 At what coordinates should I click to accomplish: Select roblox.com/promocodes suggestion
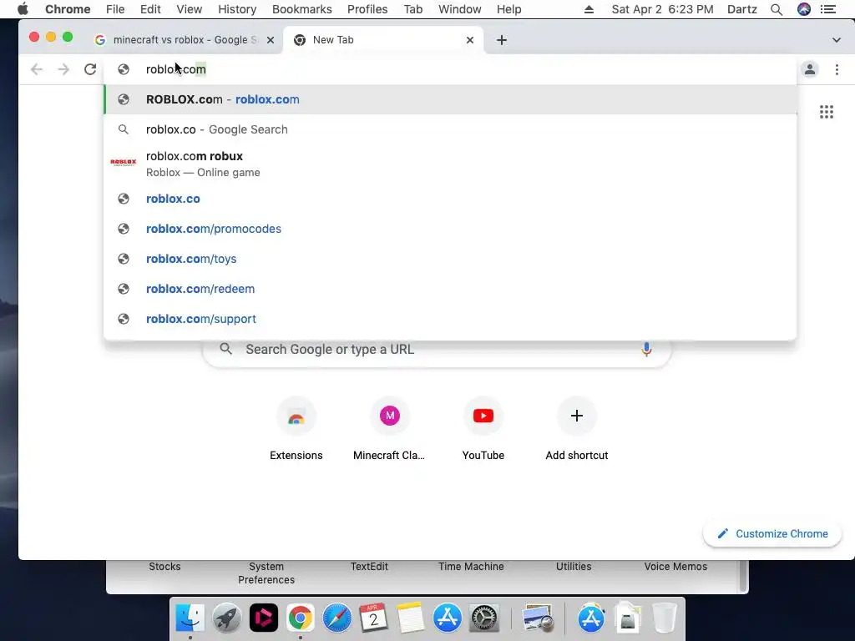click(450, 229)
